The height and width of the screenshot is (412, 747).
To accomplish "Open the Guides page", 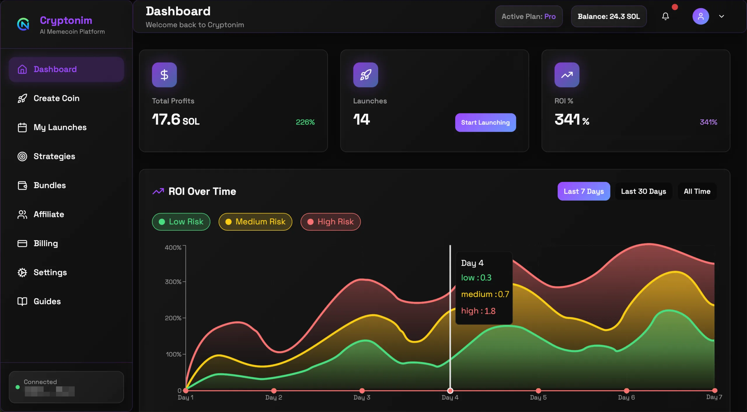I will pos(66,301).
